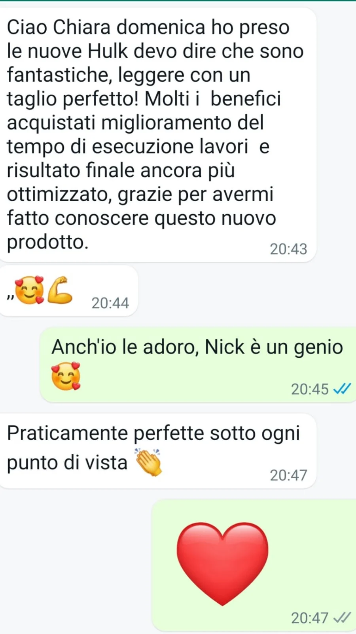The height and width of the screenshot is (634, 356).
Task: Select the long Ciao Chiara message bubble
Action: tap(158, 135)
